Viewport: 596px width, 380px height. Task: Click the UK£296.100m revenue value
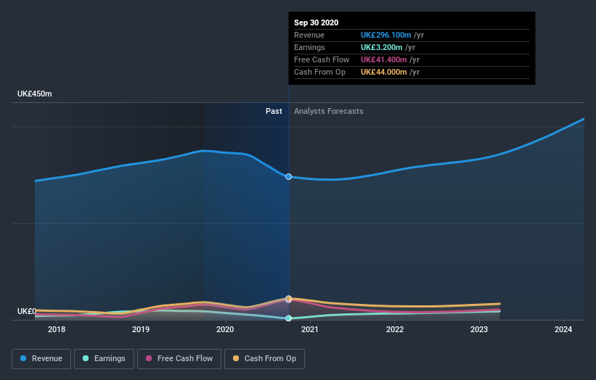[x=385, y=35]
